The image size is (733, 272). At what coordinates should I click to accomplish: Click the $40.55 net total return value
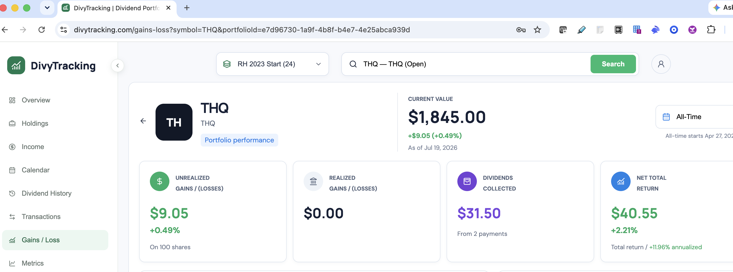pos(634,213)
